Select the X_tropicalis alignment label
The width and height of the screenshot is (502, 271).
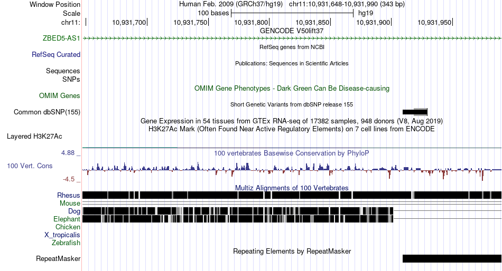(x=62, y=235)
